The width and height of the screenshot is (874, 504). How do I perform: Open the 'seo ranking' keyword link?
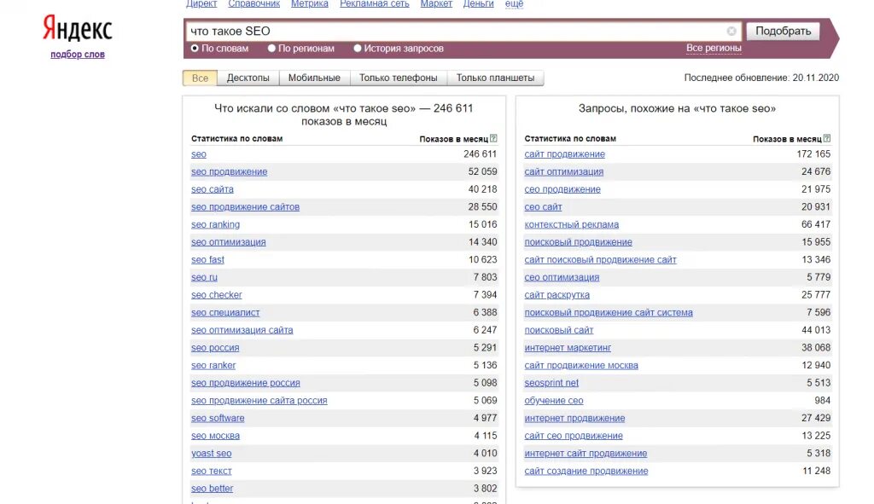coord(215,225)
